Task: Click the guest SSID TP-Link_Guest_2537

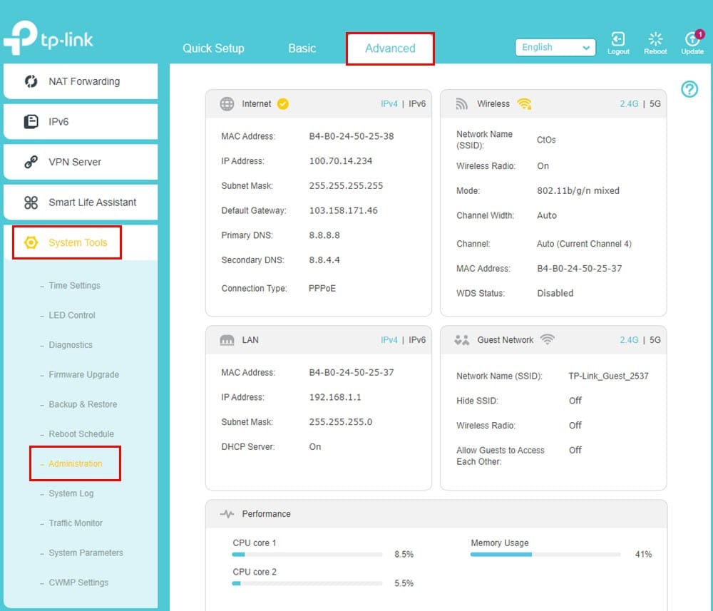Action: pyautogui.click(x=608, y=376)
